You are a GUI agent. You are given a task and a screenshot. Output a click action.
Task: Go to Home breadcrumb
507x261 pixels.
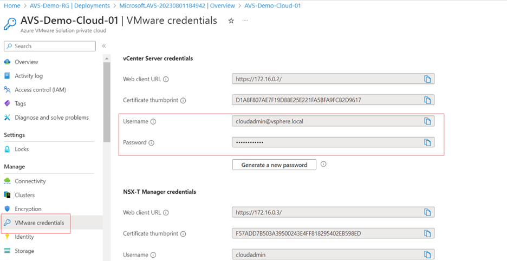[12, 5]
